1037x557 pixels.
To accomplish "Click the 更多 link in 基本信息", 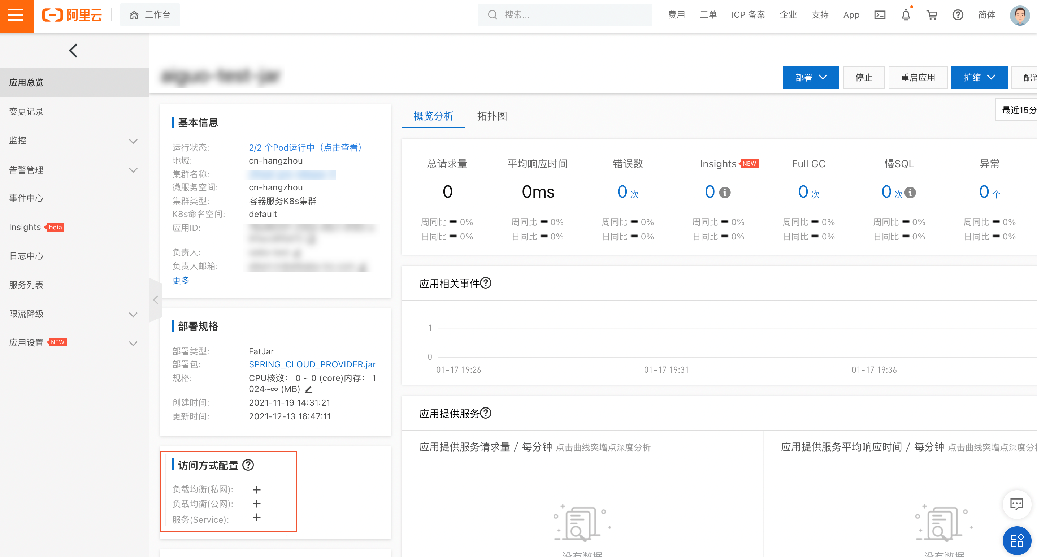I will click(x=181, y=280).
